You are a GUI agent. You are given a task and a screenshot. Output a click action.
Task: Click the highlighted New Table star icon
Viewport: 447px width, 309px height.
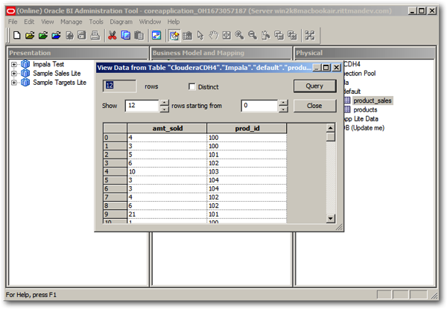tap(174, 36)
